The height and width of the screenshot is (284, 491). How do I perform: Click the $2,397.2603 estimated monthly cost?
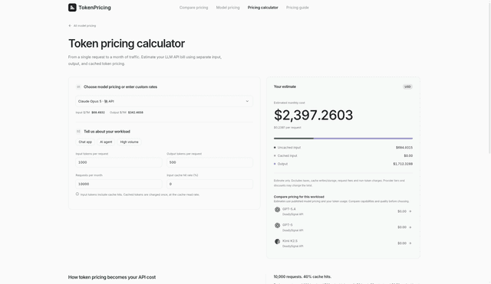click(314, 115)
